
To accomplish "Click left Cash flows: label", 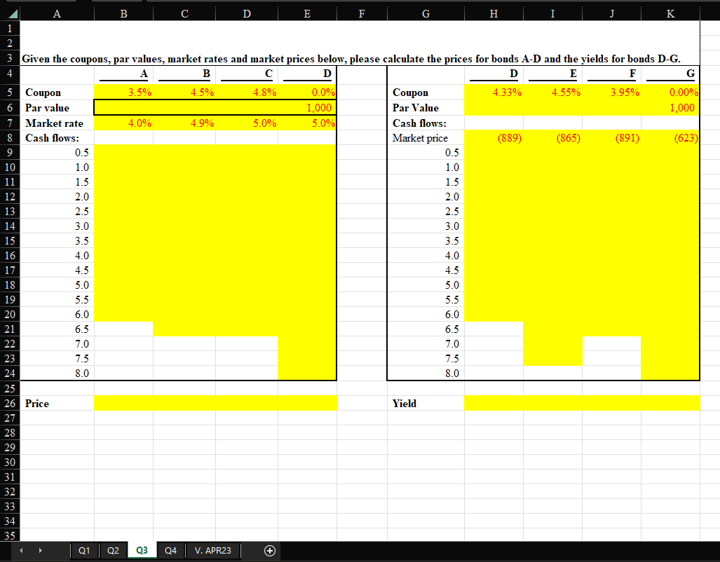I will [x=52, y=138].
